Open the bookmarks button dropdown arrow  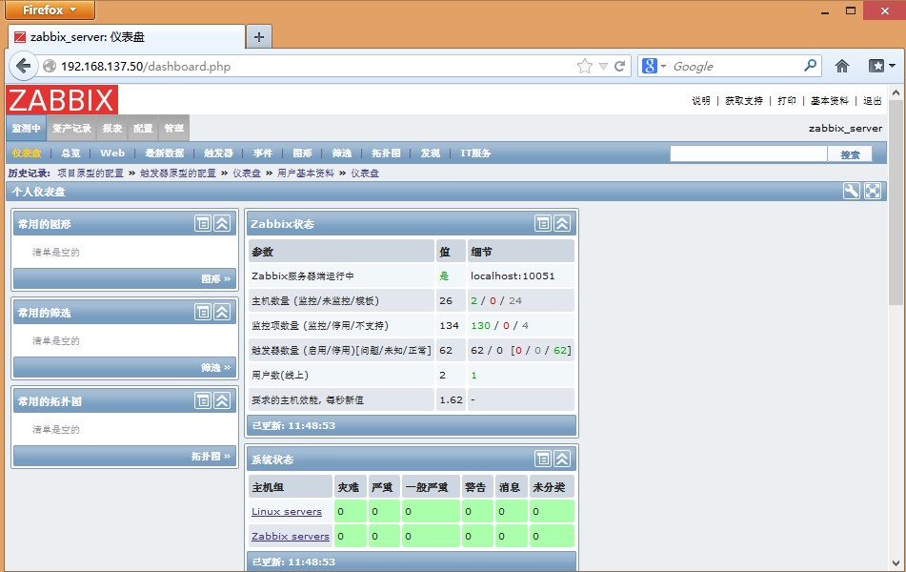(x=892, y=66)
